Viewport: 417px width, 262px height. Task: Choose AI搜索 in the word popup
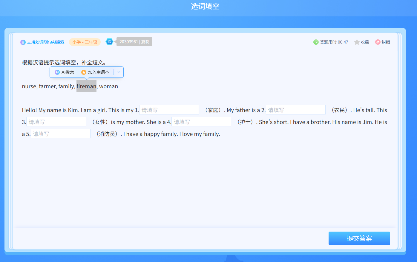[65, 72]
